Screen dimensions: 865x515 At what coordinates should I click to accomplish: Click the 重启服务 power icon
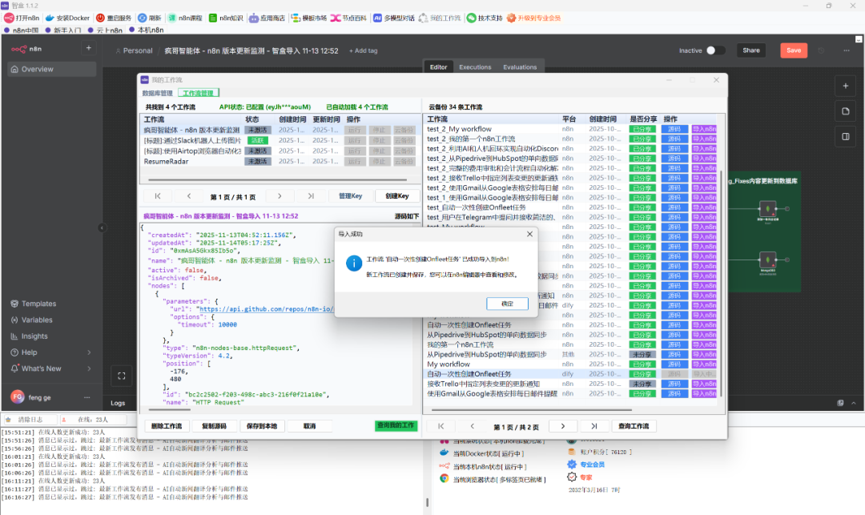pyautogui.click(x=100, y=18)
